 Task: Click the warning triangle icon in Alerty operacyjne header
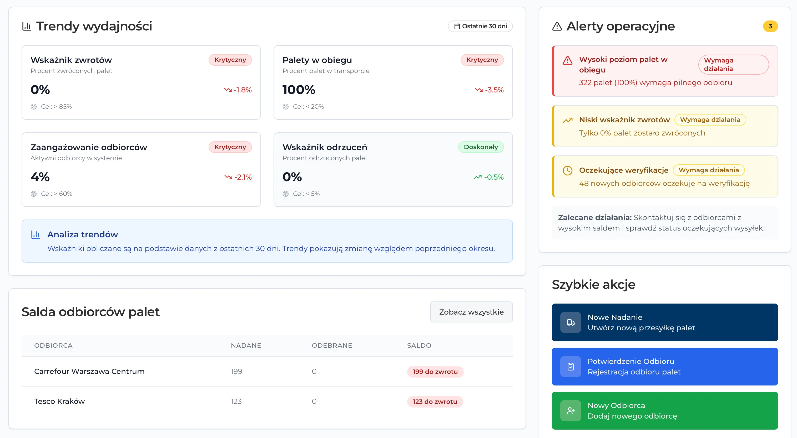[x=557, y=26]
